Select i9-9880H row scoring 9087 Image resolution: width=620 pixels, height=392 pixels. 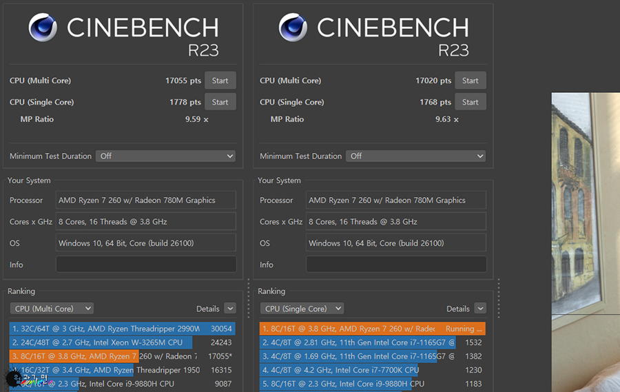click(122, 384)
